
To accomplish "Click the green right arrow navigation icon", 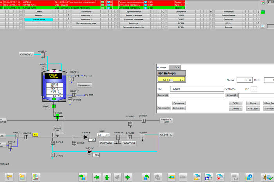I will pos(128,177).
